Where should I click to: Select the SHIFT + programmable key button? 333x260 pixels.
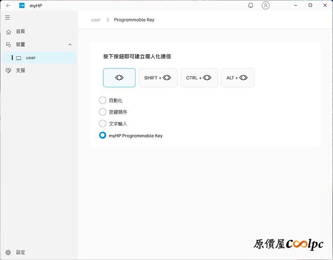158,78
